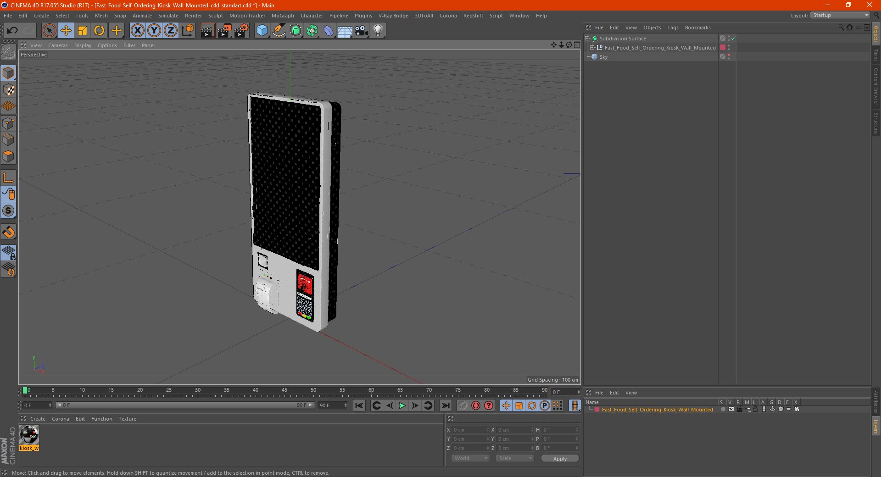
Task: Open the Render to Picture Viewer icon
Action: coord(224,31)
